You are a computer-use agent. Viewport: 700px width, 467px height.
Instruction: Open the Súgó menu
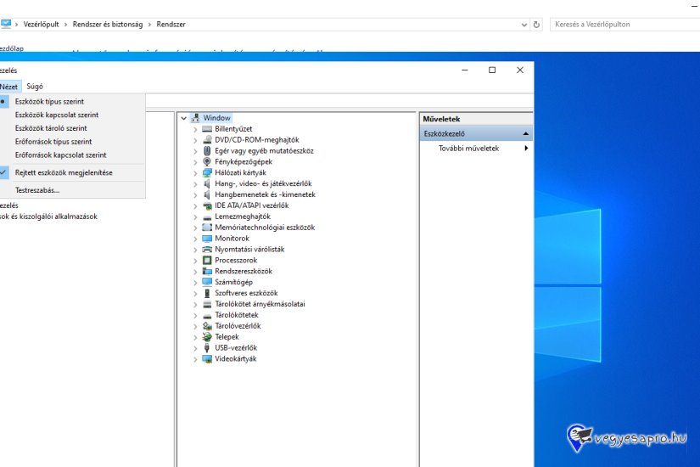pyautogui.click(x=35, y=86)
